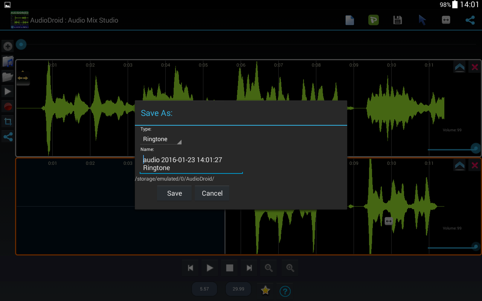Screen dimensions: 482x301
Task: Click the gold star rate icon
Action: pos(265,290)
